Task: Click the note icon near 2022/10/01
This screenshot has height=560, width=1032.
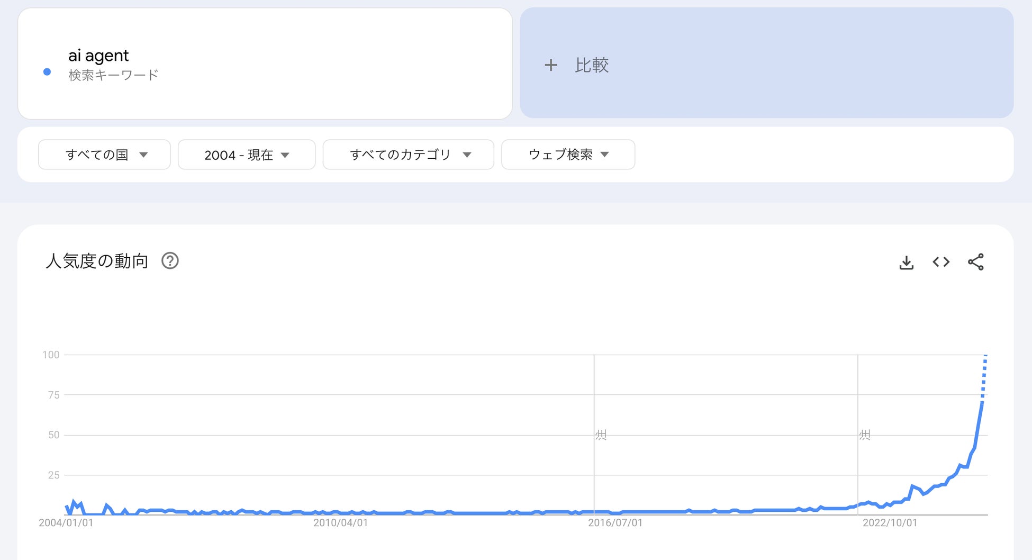Action: click(x=865, y=435)
